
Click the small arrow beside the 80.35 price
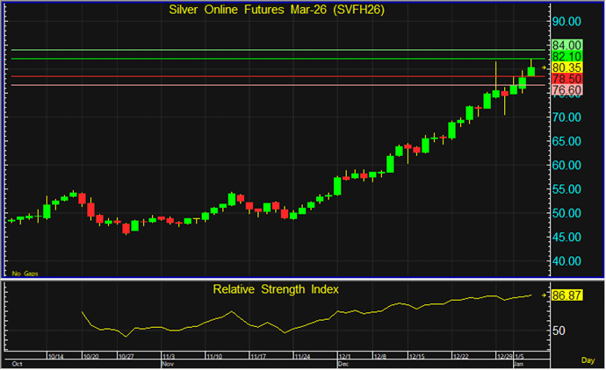(x=544, y=68)
